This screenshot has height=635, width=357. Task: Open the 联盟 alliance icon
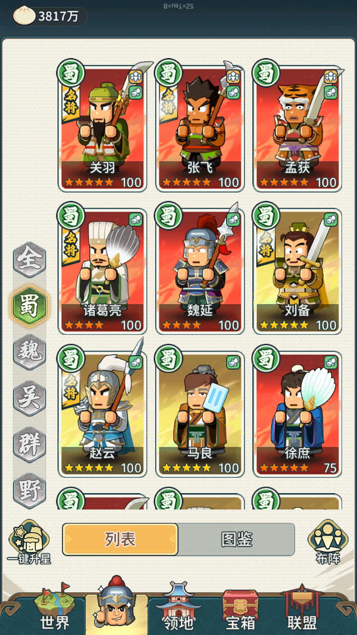(302, 608)
